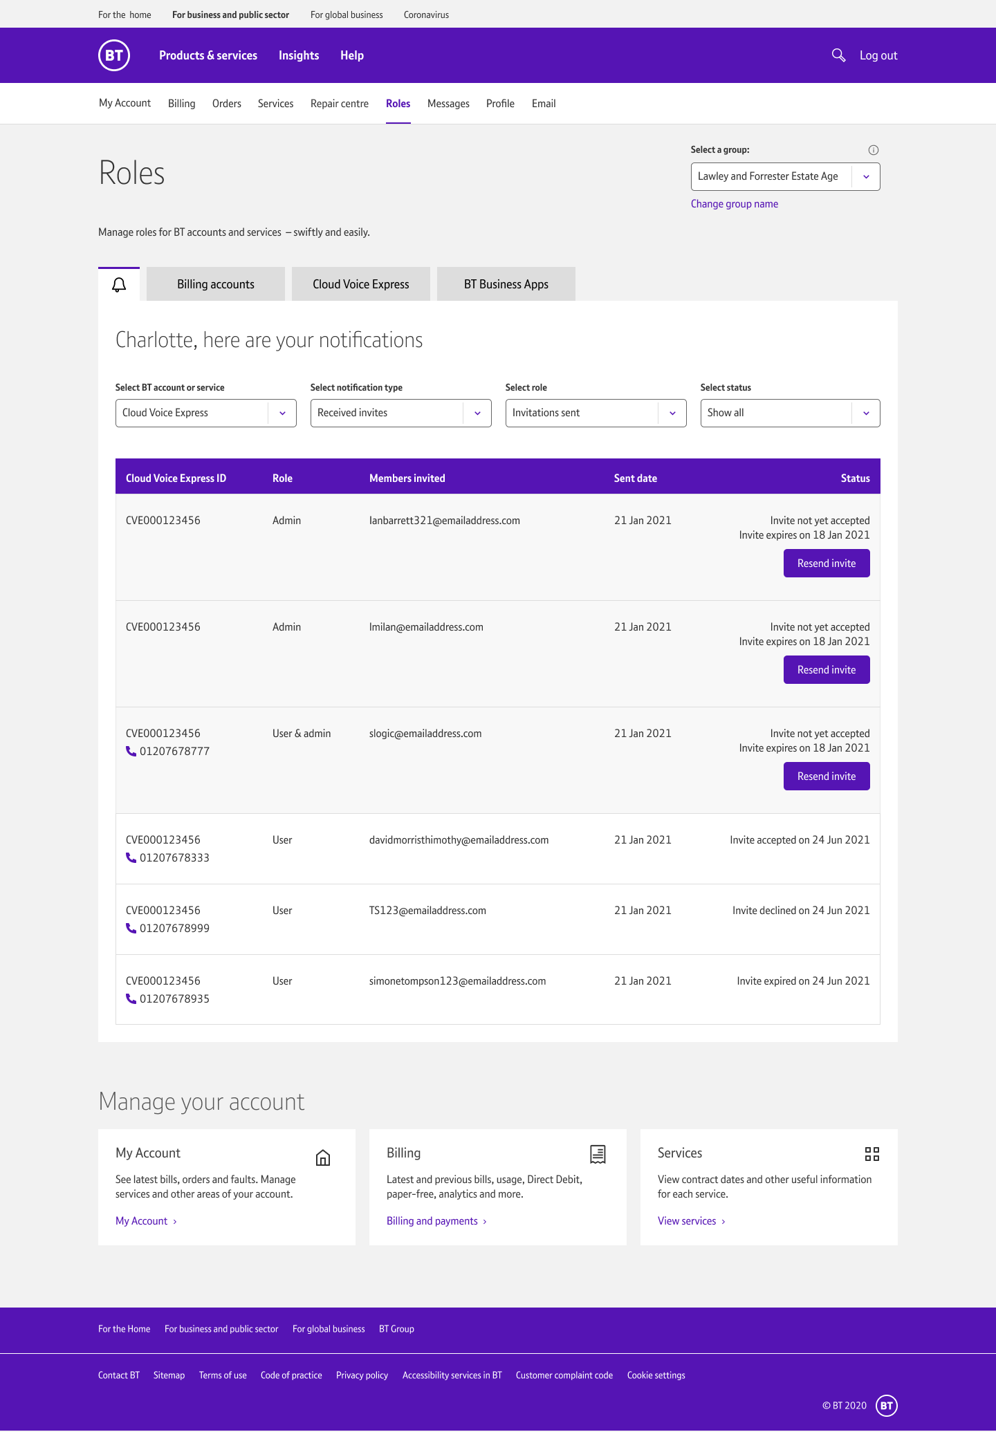Open the Coronavirus top link

pyautogui.click(x=426, y=15)
